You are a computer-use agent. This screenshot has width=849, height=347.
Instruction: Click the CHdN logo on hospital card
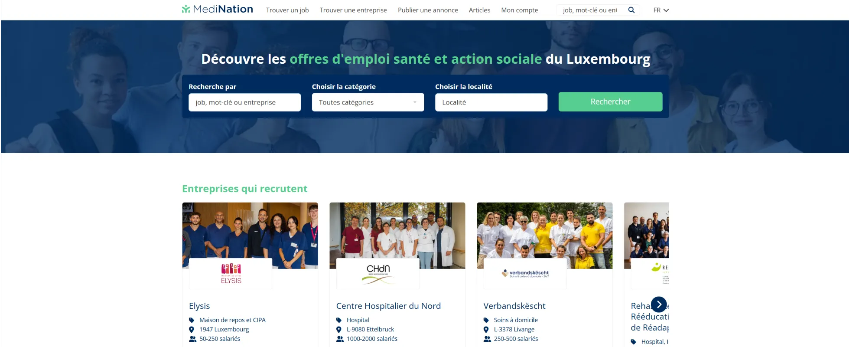[378, 274]
